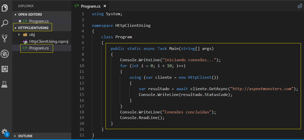Click line number 3 in the gutter

pyautogui.click(x=83, y=26)
